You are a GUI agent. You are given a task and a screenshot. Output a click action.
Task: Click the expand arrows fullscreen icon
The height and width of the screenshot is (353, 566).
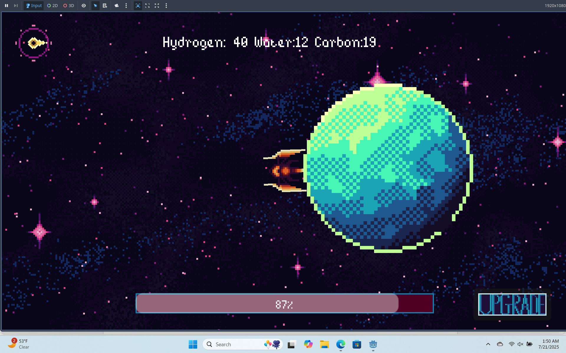[157, 6]
